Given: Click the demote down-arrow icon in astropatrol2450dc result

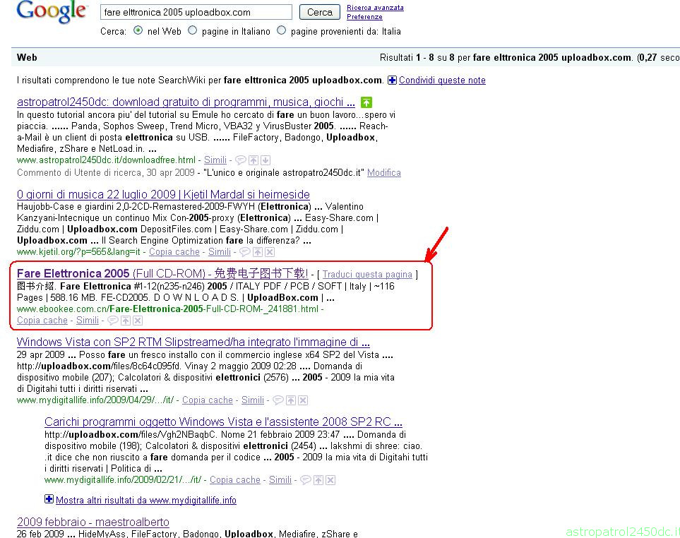Looking at the screenshot, I should pos(266,160).
